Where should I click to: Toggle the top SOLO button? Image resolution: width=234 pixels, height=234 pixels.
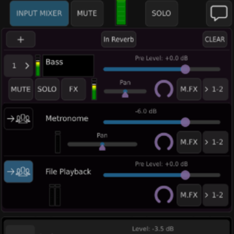point(161,13)
